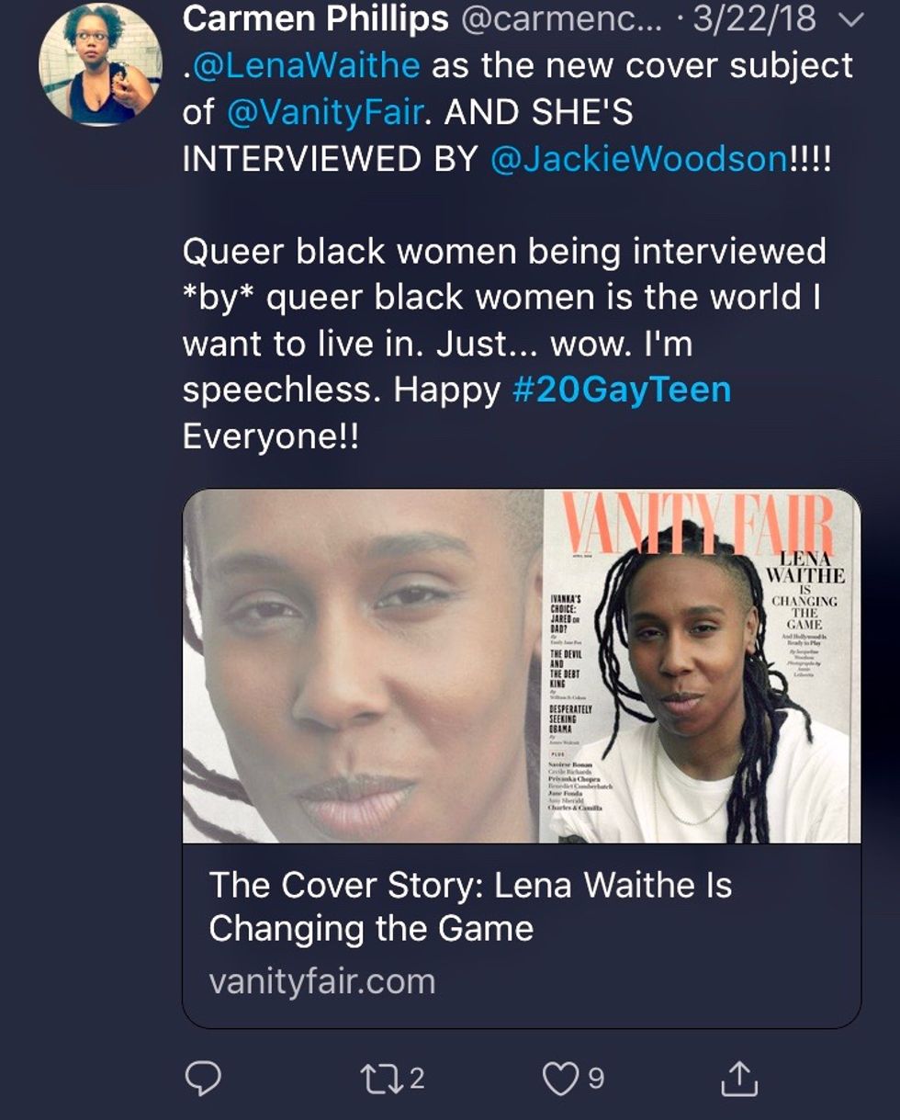
Task: Open the close-up face preview image
Action: (x=363, y=666)
